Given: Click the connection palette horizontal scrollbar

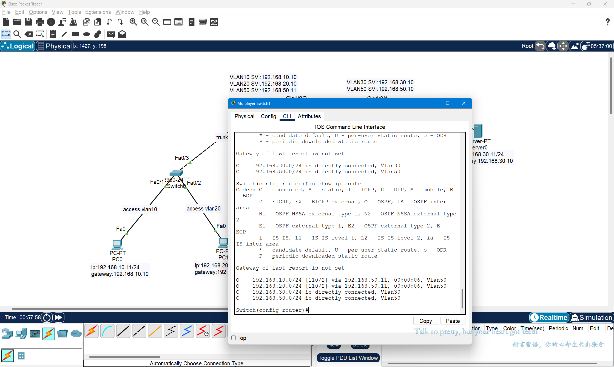Looking at the screenshot, I should click(x=125, y=357).
